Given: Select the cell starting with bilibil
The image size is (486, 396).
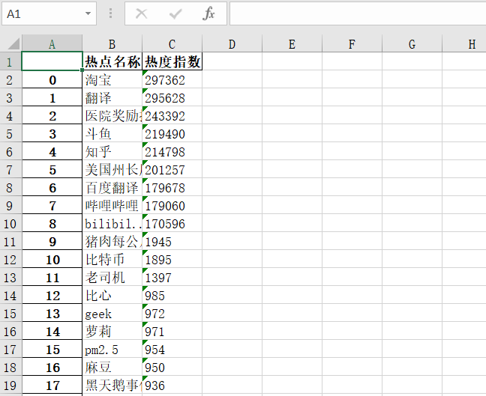Looking at the screenshot, I should point(112,223).
